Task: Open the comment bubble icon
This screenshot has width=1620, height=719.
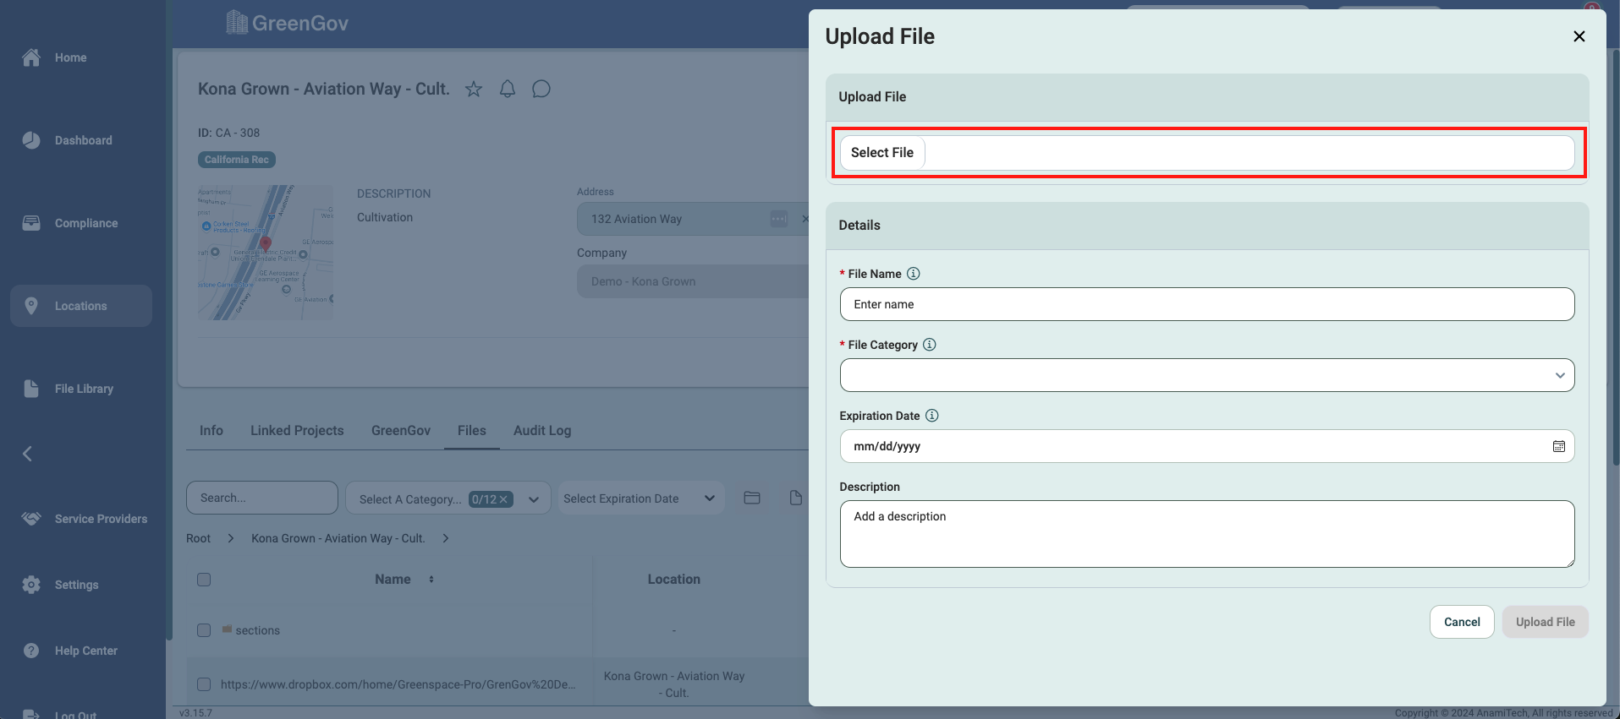Action: (541, 90)
